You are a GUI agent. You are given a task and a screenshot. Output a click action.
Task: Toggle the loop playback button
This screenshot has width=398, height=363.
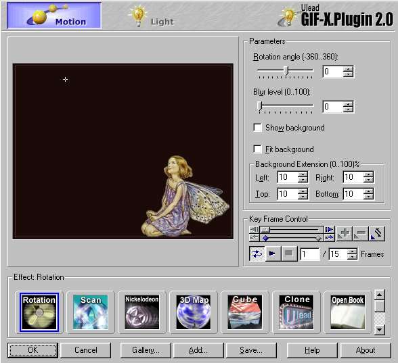pyautogui.click(x=257, y=253)
